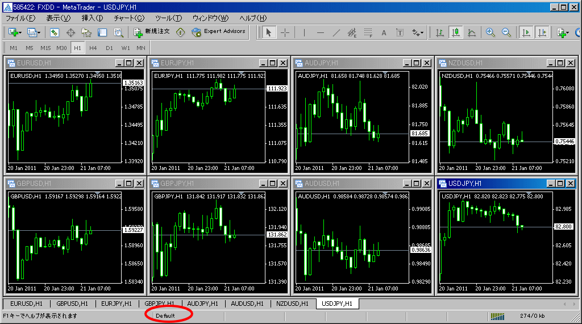Open the ヘルプ(H) menu
Image resolution: width=582 pixels, height=324 pixels.
pyautogui.click(x=253, y=18)
